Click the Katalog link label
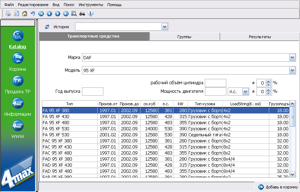Image resolution: width=300 pixels, height=192 pixels. click(x=18, y=47)
